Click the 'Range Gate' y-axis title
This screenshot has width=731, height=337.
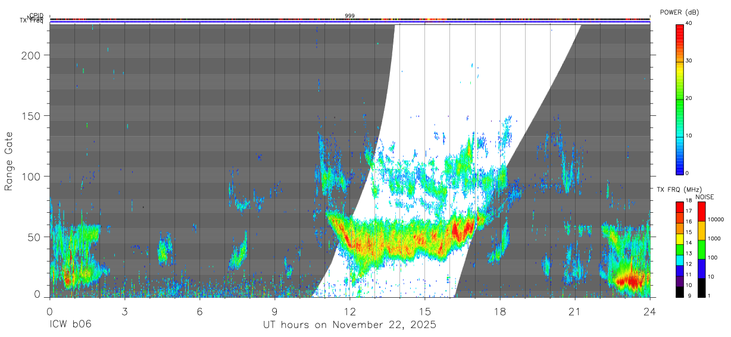coord(9,162)
